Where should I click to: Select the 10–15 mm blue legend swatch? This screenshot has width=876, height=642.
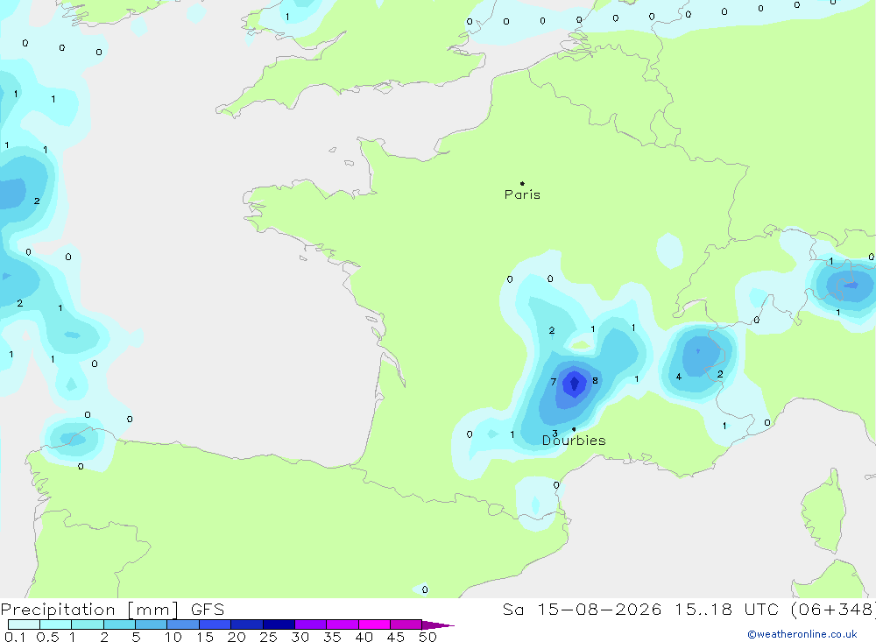click(x=183, y=624)
